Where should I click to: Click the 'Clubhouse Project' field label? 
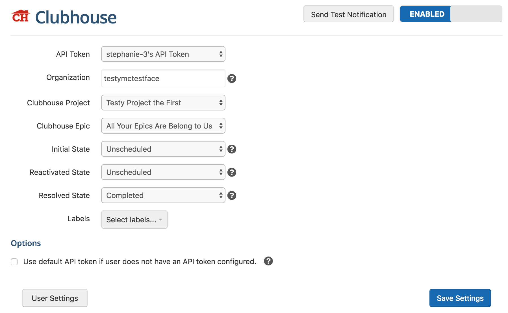tap(58, 103)
